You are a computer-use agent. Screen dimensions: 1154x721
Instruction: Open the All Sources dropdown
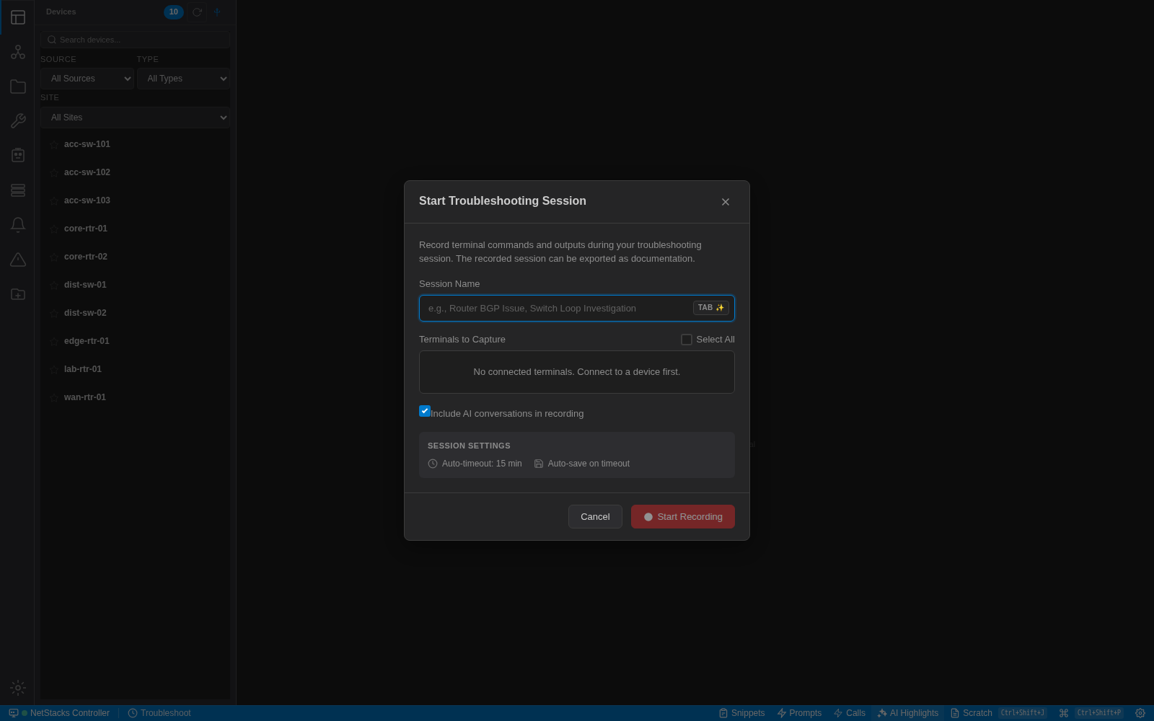tap(87, 79)
